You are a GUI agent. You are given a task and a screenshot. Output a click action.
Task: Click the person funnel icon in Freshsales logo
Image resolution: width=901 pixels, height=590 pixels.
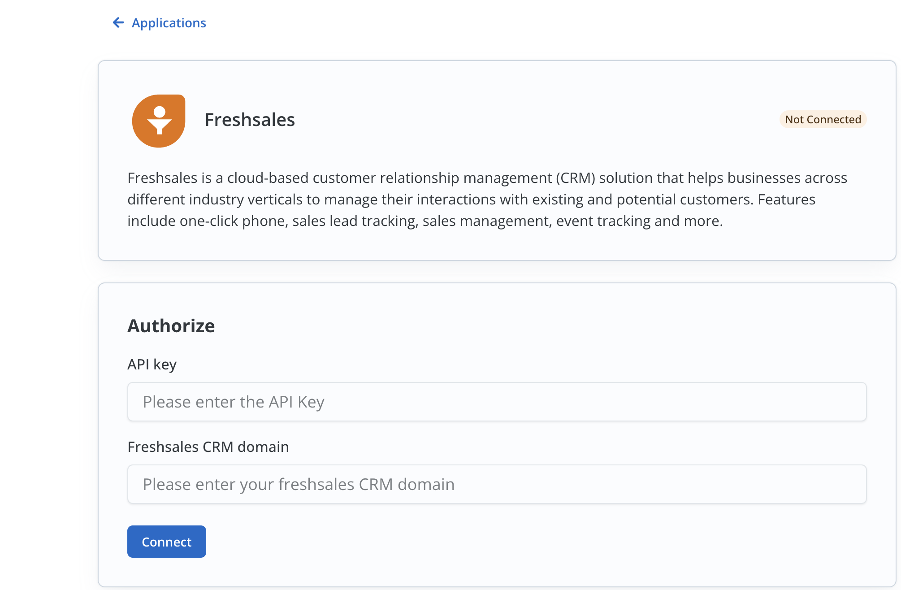click(159, 121)
